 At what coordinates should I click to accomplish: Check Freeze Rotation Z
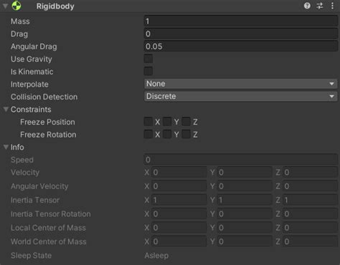[186, 134]
